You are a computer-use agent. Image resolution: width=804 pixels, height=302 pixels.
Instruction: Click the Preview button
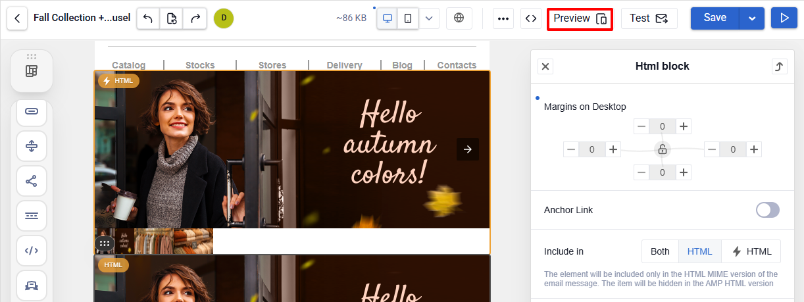click(x=580, y=18)
